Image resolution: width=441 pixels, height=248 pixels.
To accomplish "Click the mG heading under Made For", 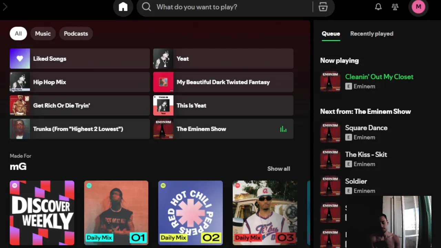I will click(18, 167).
